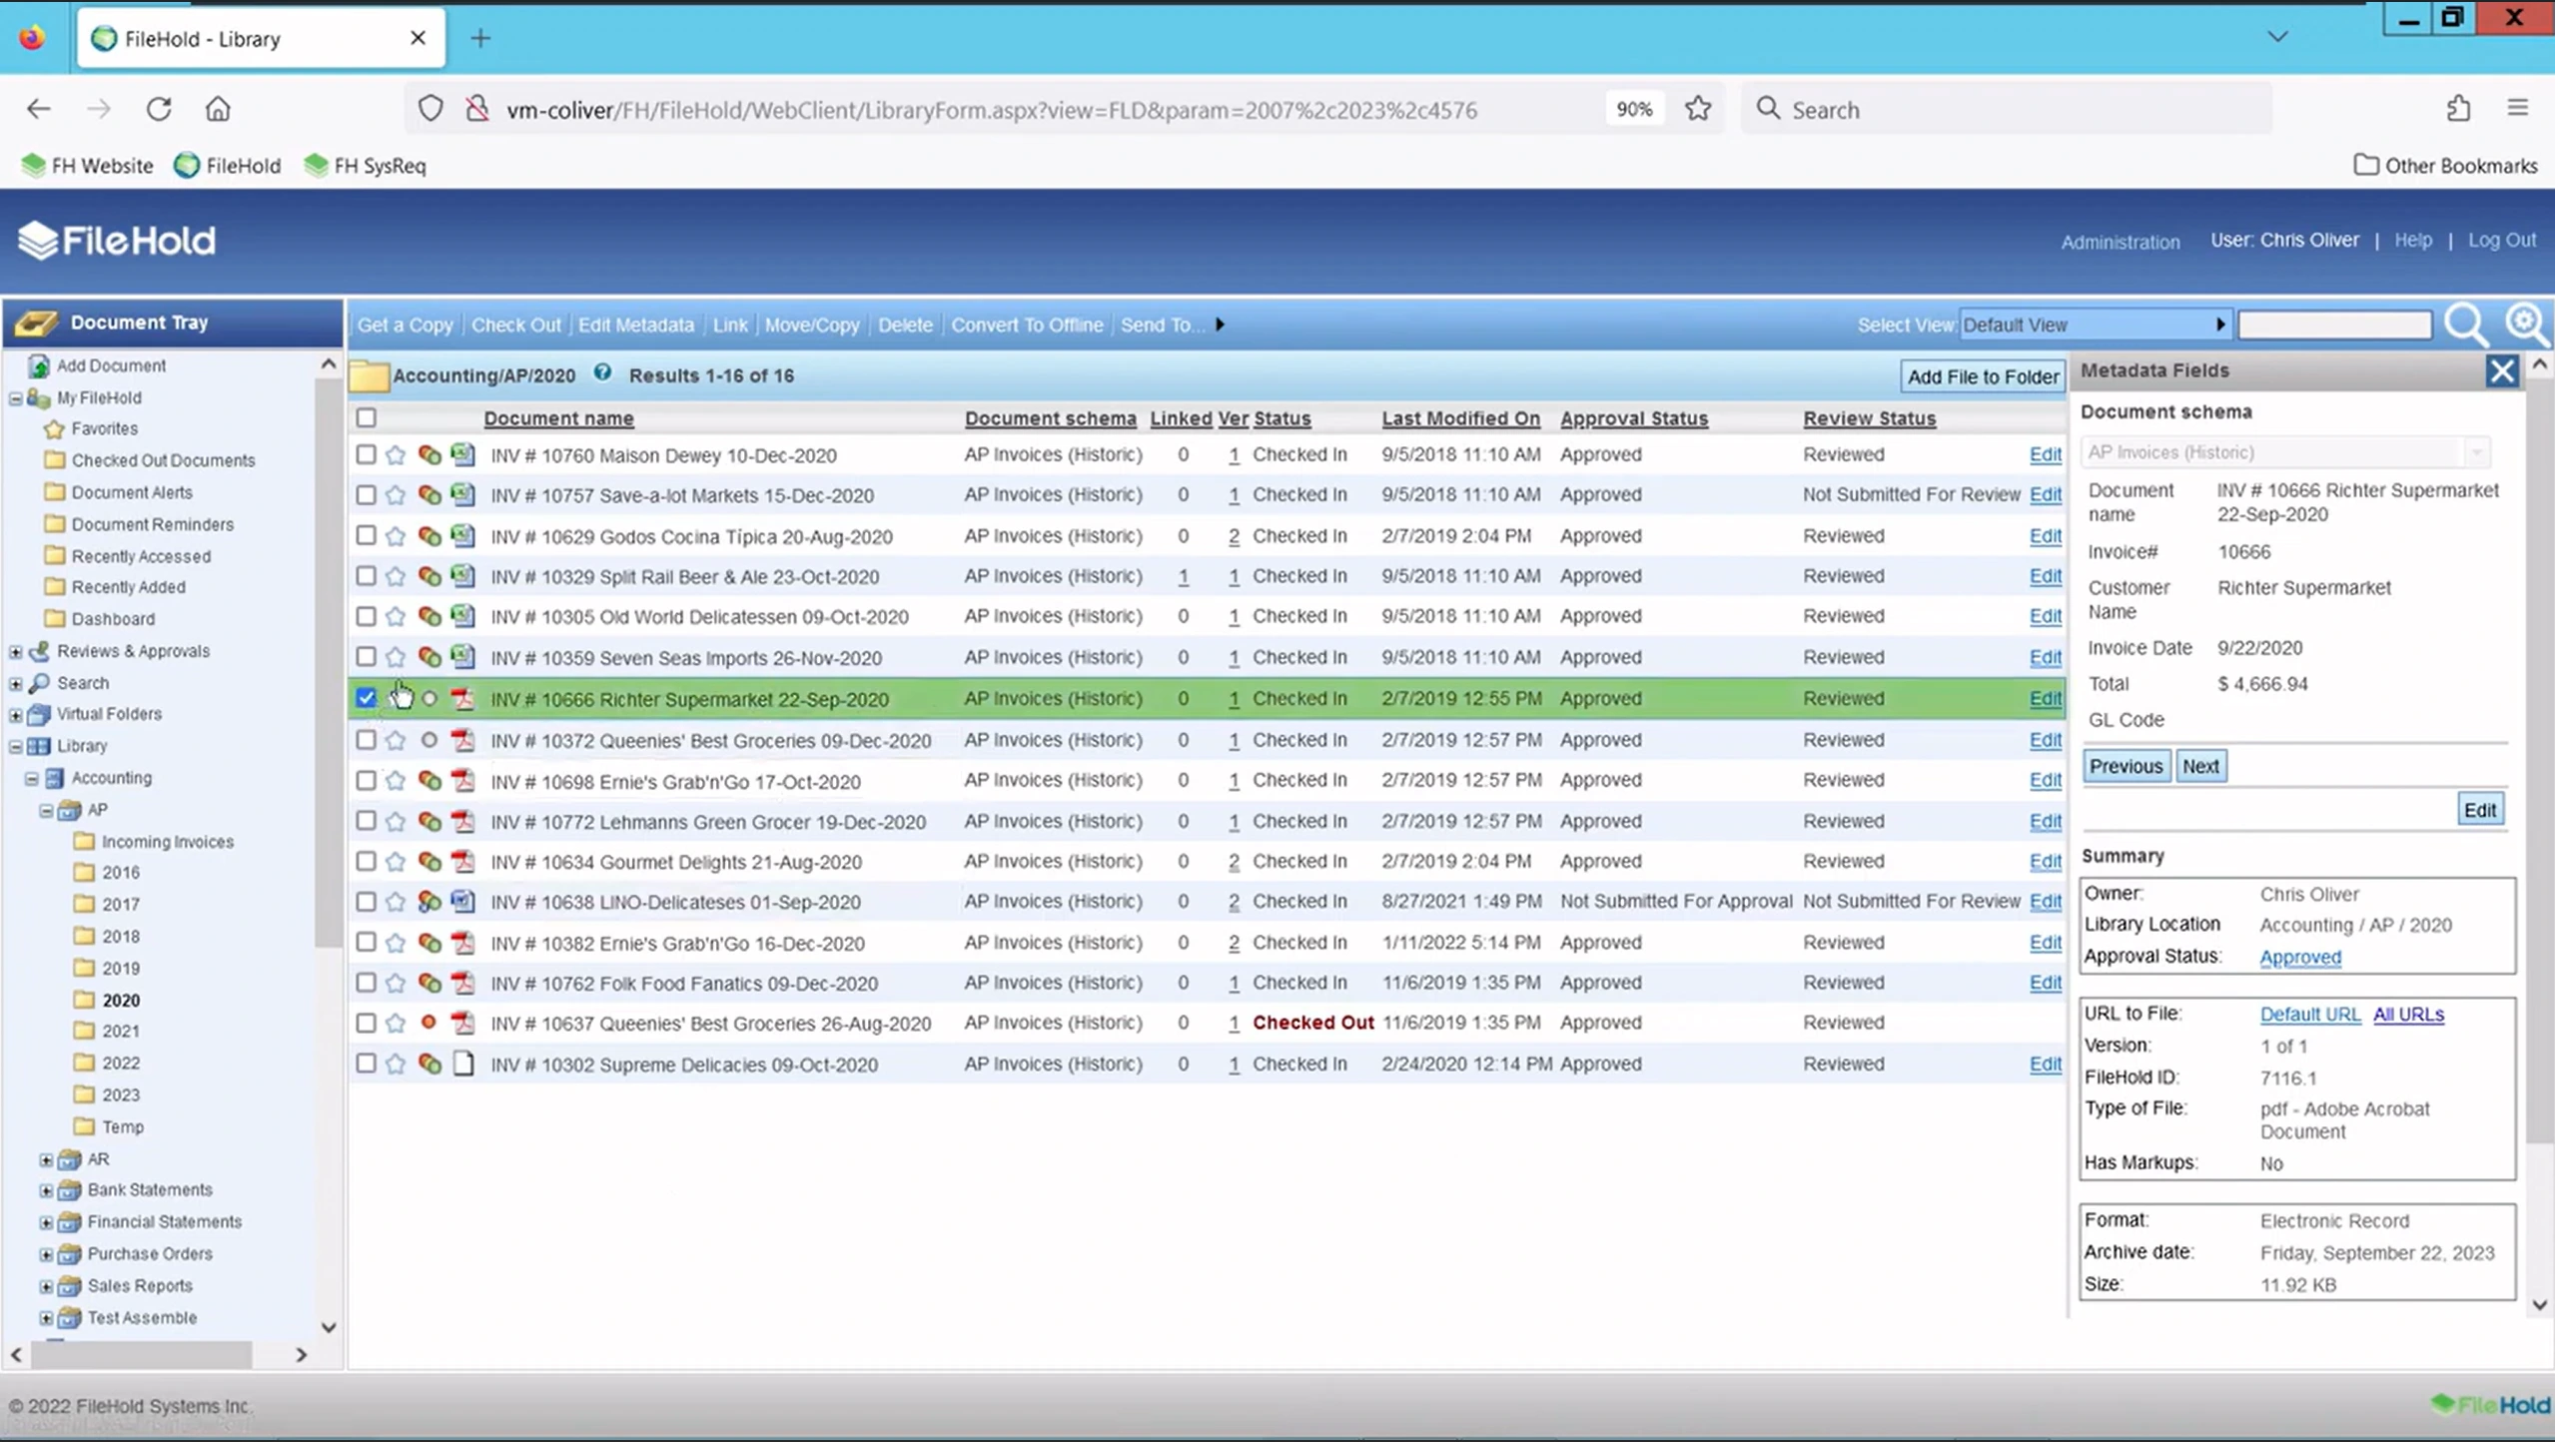2555x1442 pixels.
Task: Check INV # 10757 Save-a-lot Markets checkbox
Action: pyautogui.click(x=367, y=495)
